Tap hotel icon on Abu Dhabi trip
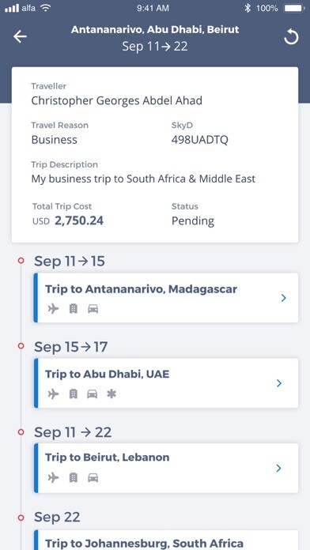The width and height of the screenshot is (310, 550). [x=73, y=394]
